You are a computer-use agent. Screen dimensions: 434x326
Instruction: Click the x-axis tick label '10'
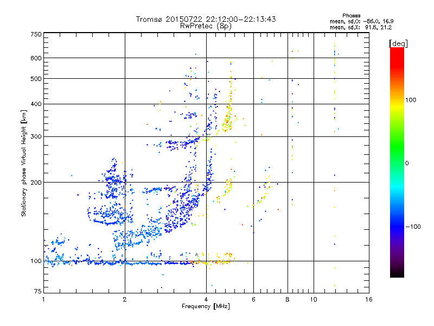click(x=314, y=299)
